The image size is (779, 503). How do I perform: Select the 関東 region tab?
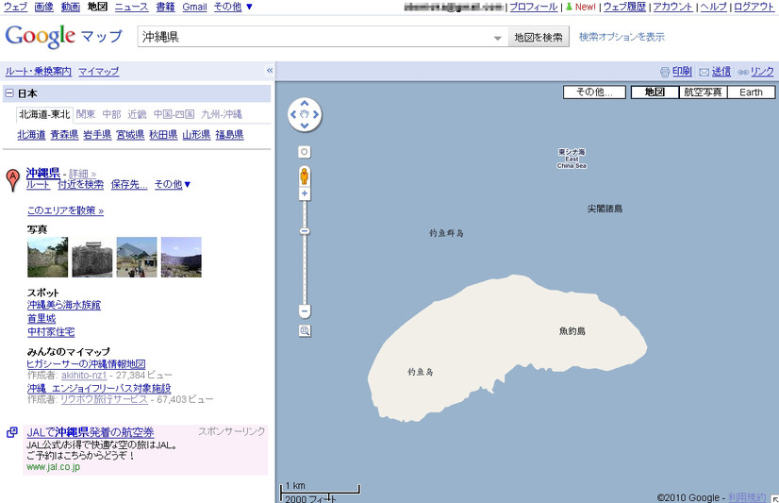[x=86, y=115]
